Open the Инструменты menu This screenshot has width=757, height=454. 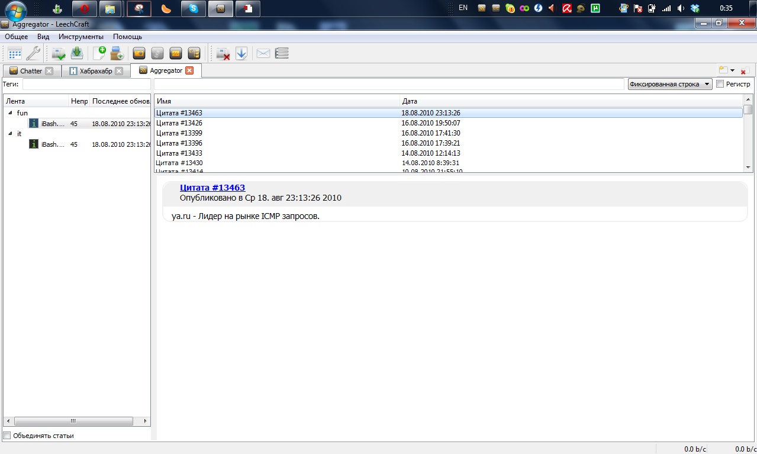(81, 37)
